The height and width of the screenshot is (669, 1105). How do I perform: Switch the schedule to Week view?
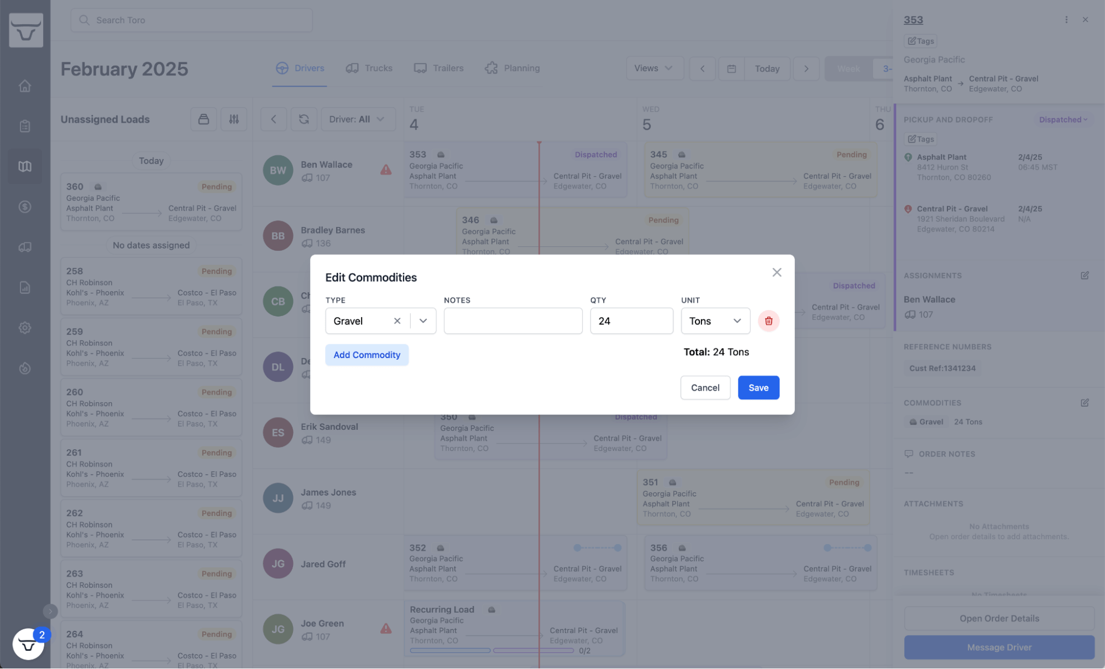point(848,69)
